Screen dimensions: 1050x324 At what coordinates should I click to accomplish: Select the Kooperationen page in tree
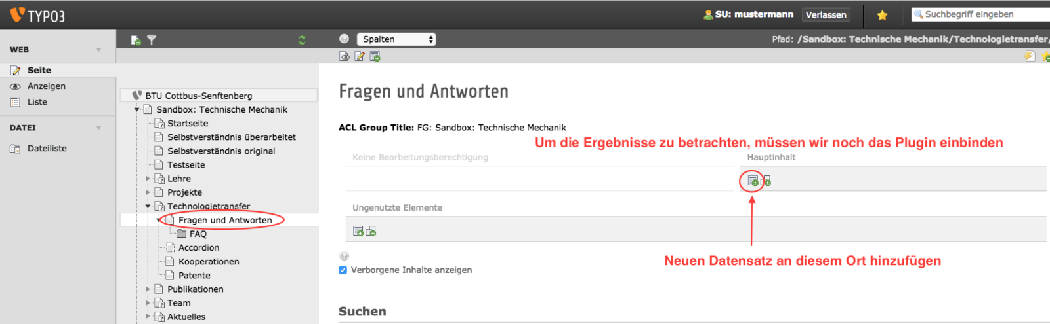click(209, 262)
